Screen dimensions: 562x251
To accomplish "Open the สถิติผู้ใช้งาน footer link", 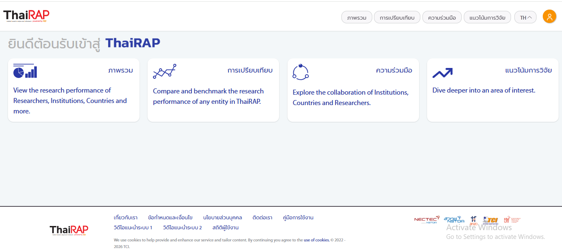I will (225, 228).
